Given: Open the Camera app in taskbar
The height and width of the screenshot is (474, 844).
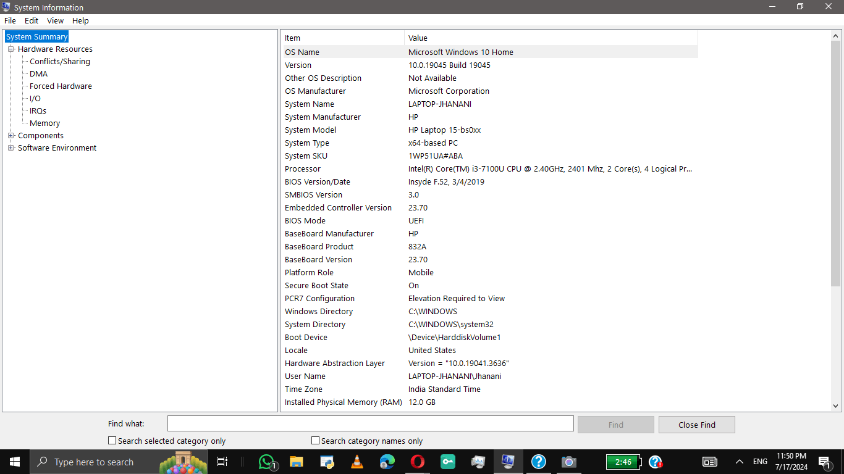Looking at the screenshot, I should [568, 462].
